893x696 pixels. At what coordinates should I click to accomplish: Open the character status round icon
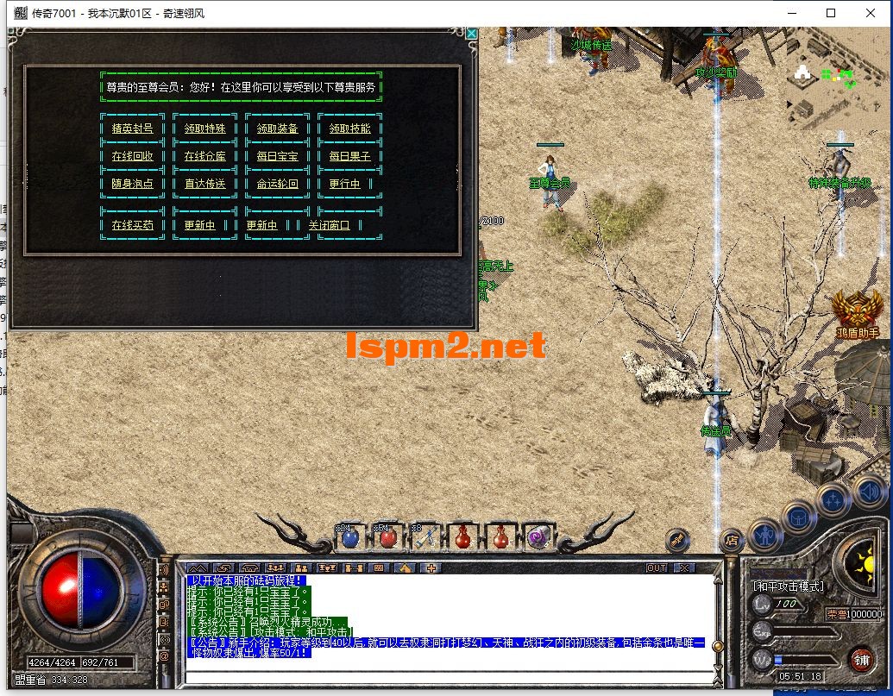[765, 536]
